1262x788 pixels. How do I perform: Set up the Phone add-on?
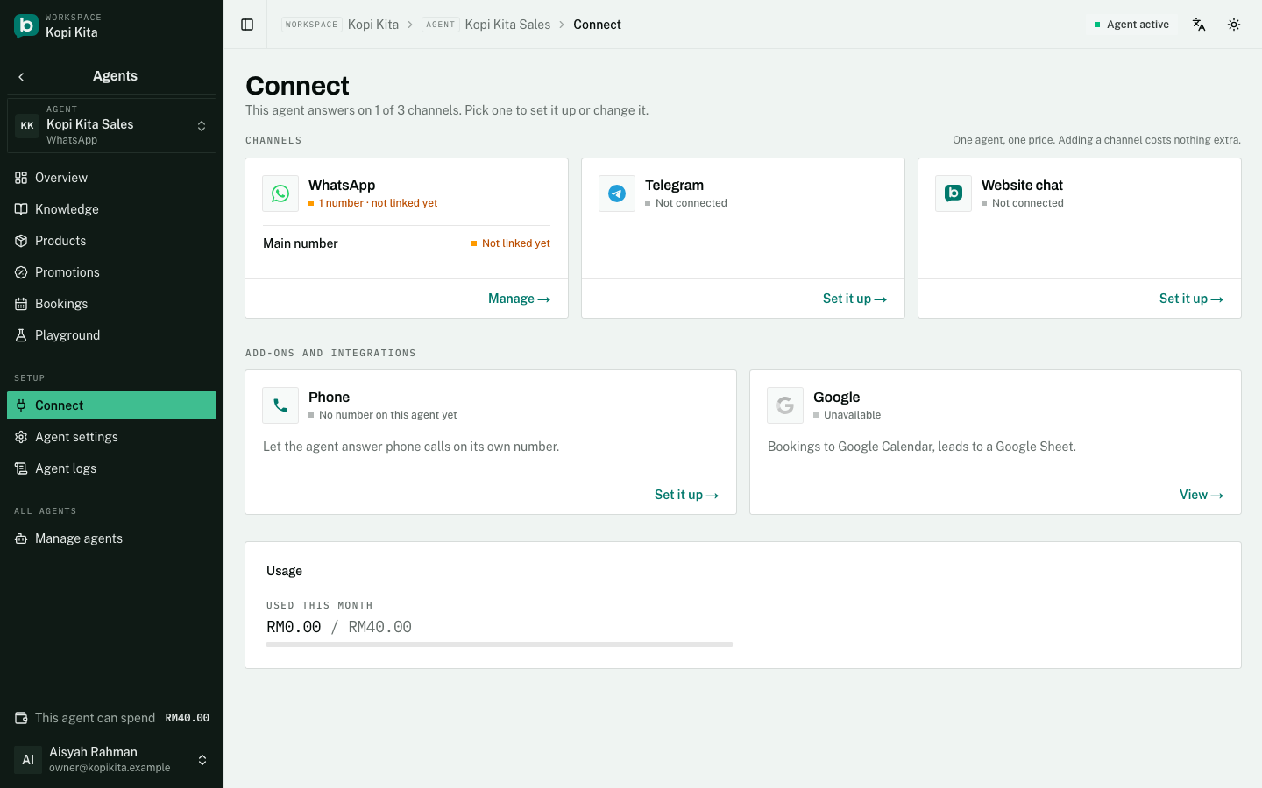coord(686,495)
